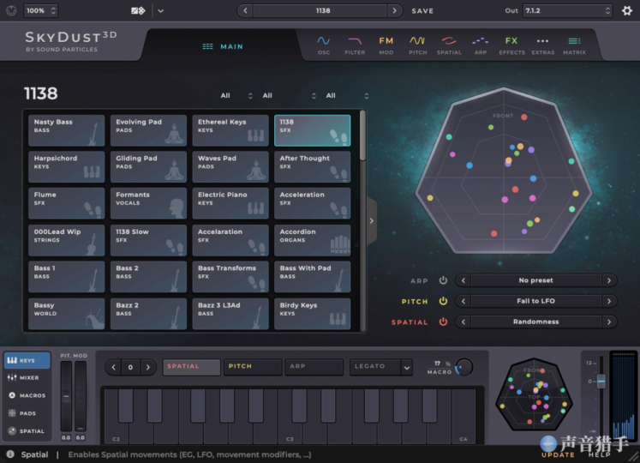The height and width of the screenshot is (463, 640).
Task: Open third All filter dropdown
Action: point(347,96)
